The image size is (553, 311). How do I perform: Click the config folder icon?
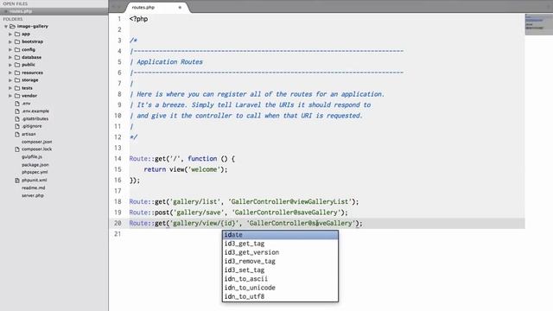tap(17, 50)
